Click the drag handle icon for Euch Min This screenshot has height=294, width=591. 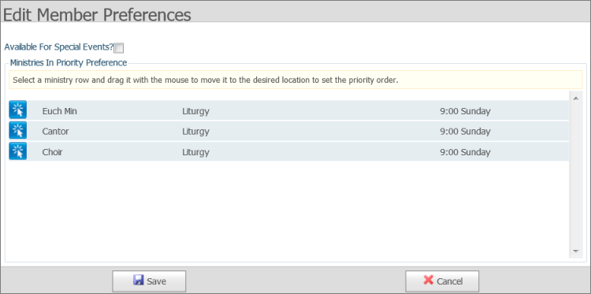click(17, 110)
